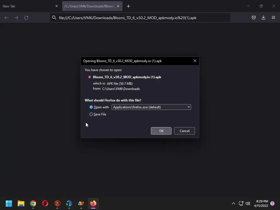280x210 pixels.
Task: Close the Firefox window
Action: tap(274, 6)
